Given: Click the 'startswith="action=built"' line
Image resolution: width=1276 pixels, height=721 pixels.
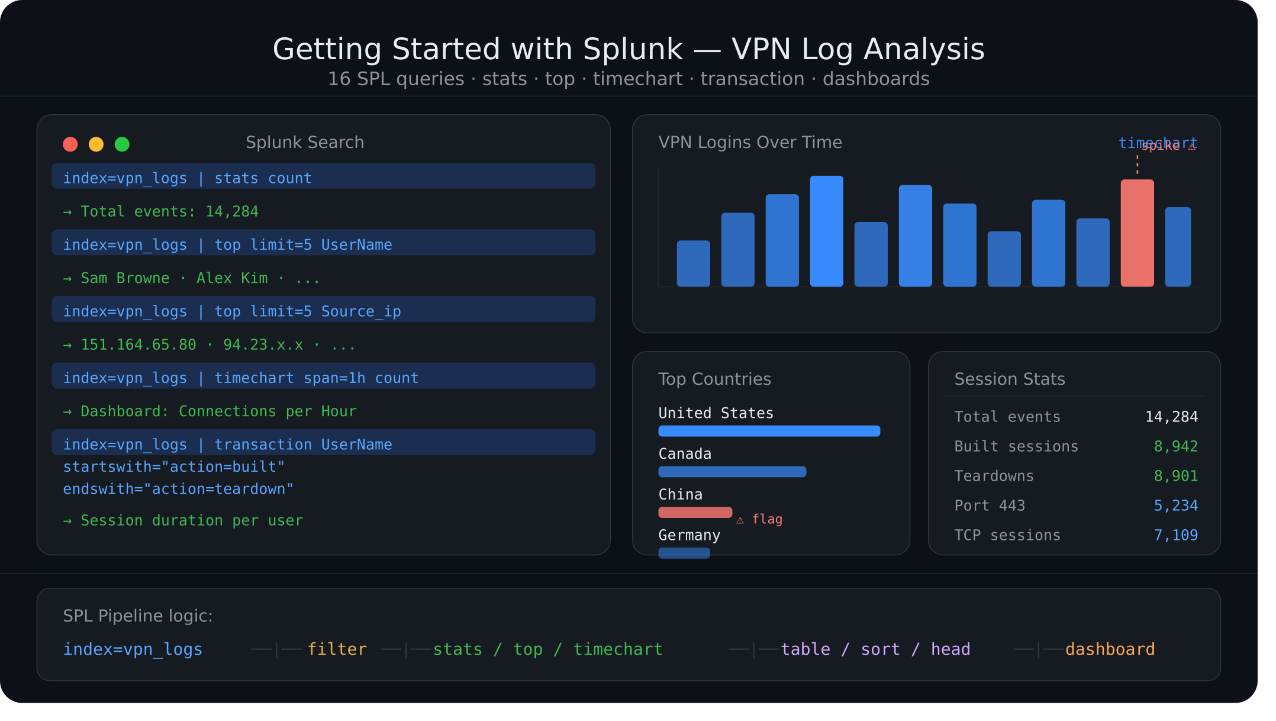Looking at the screenshot, I should pos(174,467).
